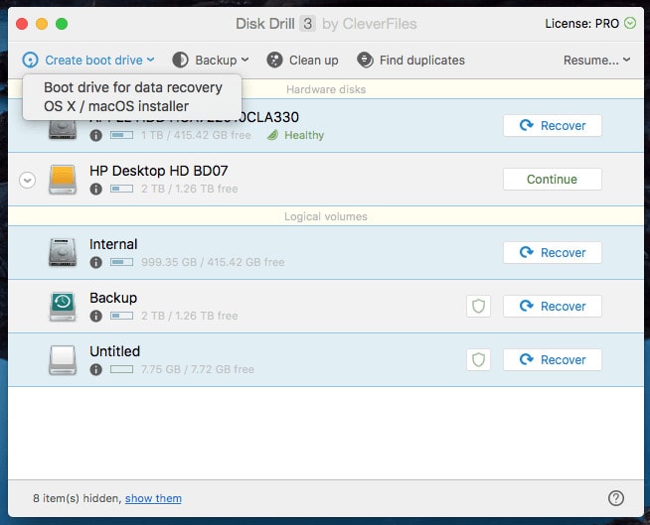
Task: Click Recover for the Internal volume
Action: pyautogui.click(x=552, y=253)
